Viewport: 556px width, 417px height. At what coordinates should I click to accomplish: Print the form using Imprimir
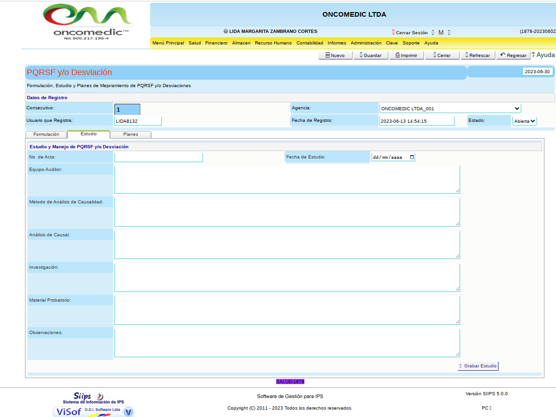pos(406,55)
